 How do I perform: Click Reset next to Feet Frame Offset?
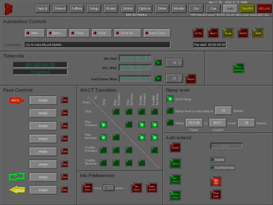(x=191, y=79)
